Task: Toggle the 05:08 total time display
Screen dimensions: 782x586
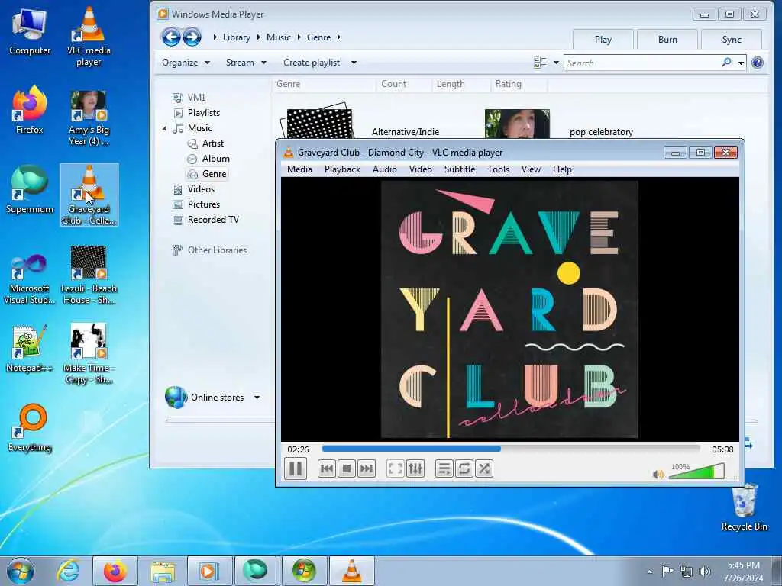Action: point(722,449)
